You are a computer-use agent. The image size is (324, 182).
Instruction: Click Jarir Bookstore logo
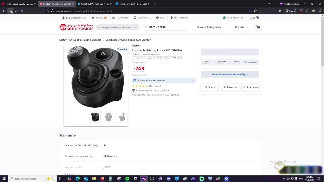(x=76, y=27)
